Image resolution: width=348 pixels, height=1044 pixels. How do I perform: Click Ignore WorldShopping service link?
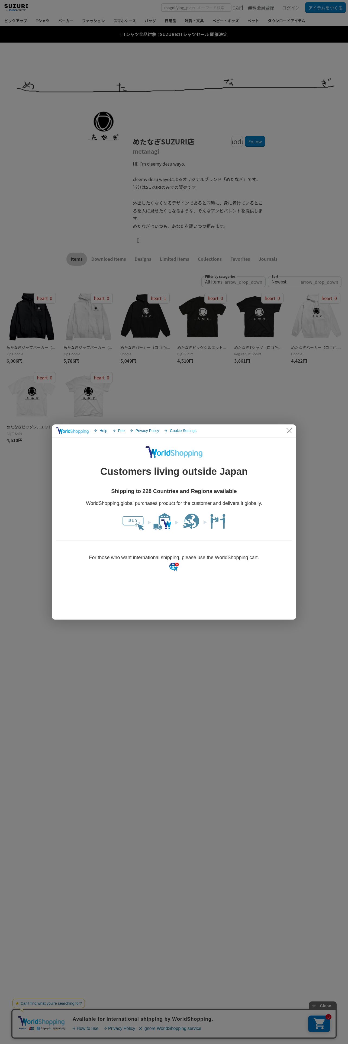170,1028
